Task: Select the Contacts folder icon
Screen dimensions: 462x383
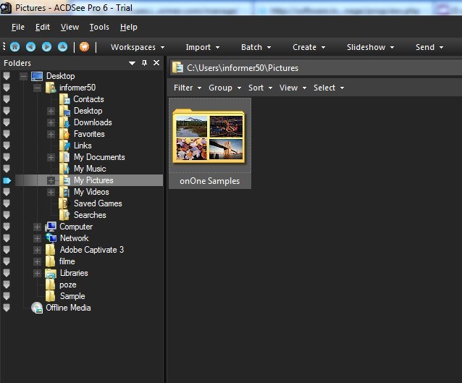Action: tap(64, 99)
